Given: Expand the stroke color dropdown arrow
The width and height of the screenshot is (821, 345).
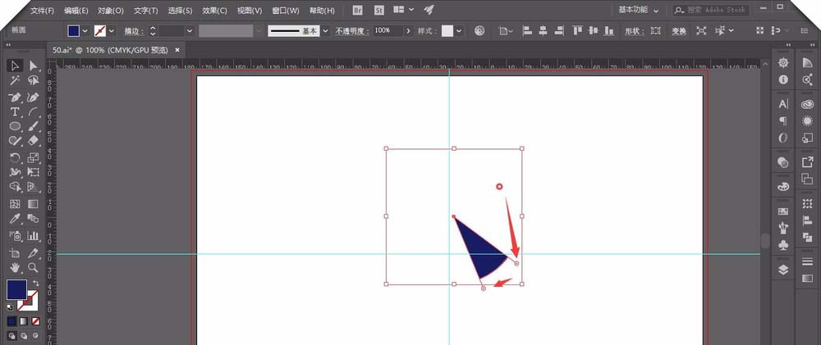Looking at the screenshot, I should [x=111, y=31].
